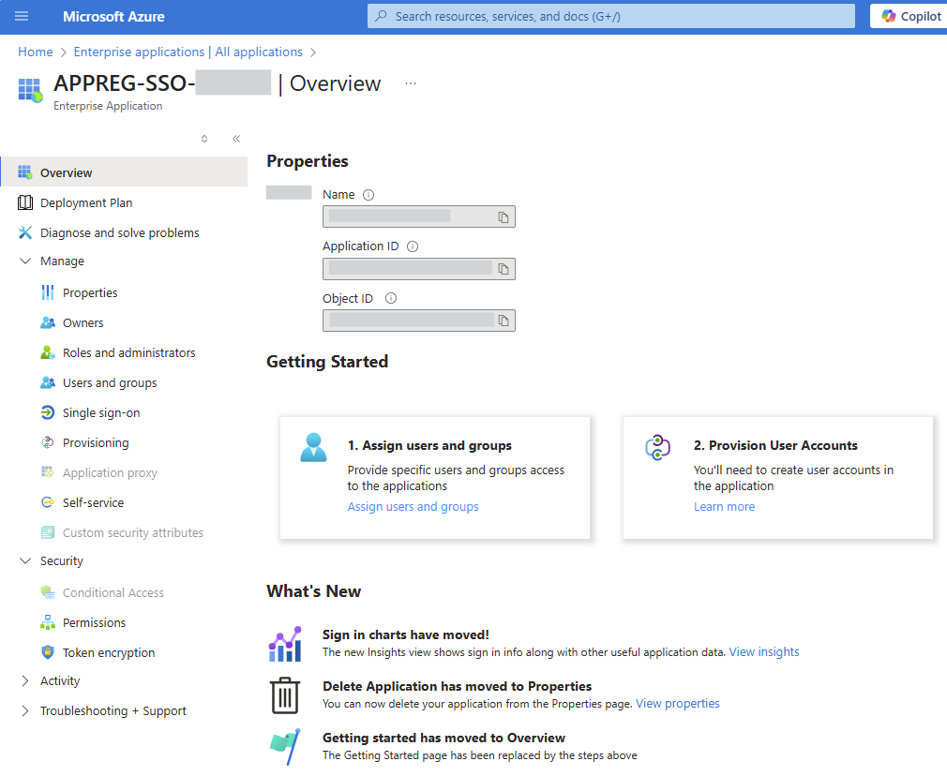Click the Microsoft Azure logo text

(113, 16)
